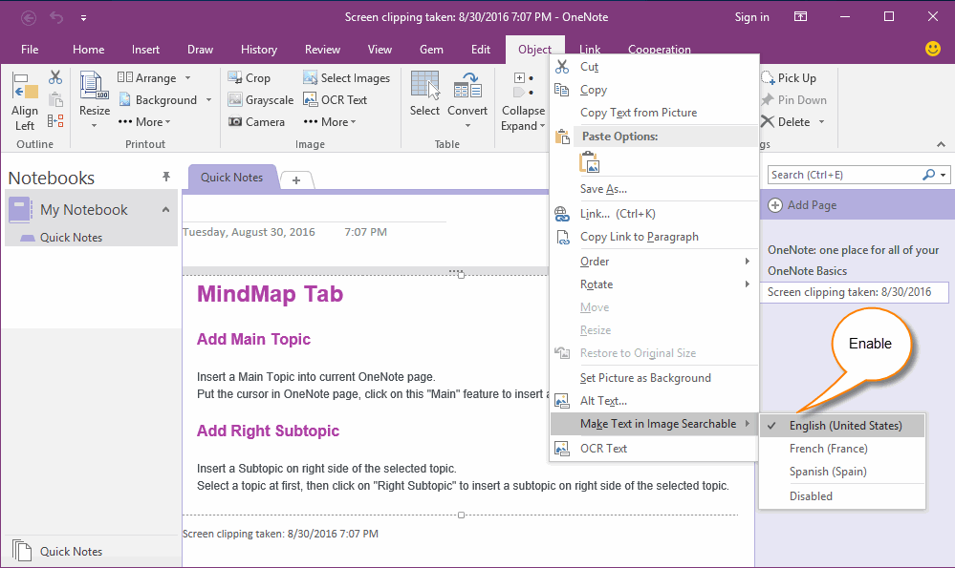Switch to the Gem tab
This screenshot has width=955, height=568.
431,50
